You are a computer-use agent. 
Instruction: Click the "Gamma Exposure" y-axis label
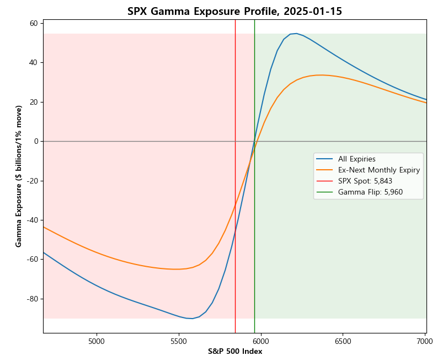point(19,176)
